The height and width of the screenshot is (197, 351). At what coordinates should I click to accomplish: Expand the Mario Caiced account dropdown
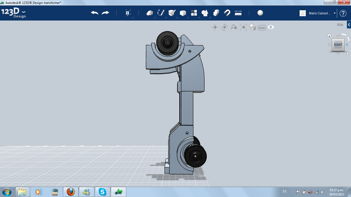[335, 13]
